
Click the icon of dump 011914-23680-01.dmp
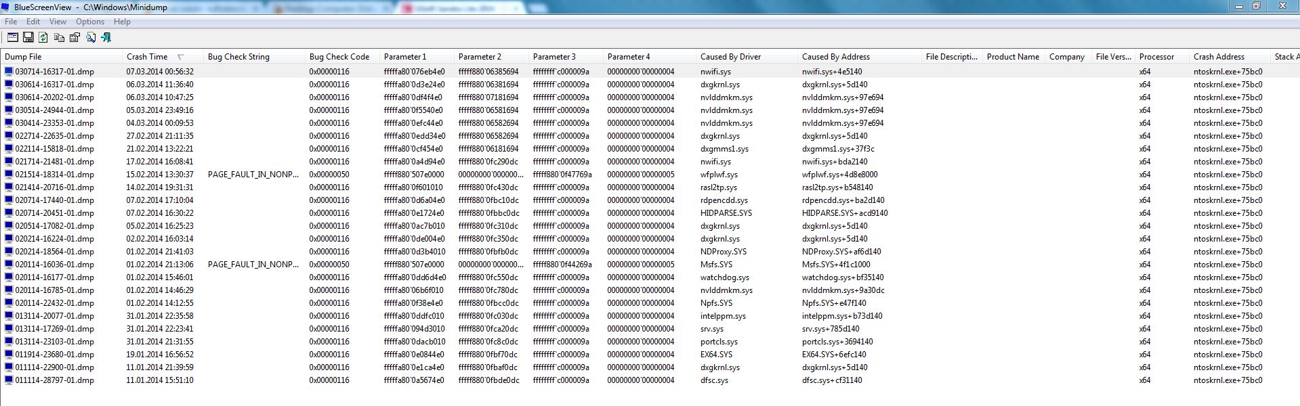pyautogui.click(x=9, y=354)
